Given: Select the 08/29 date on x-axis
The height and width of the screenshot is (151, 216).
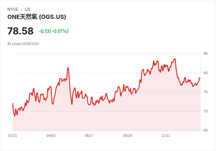Looking at the screenshot, I should [x=127, y=136].
